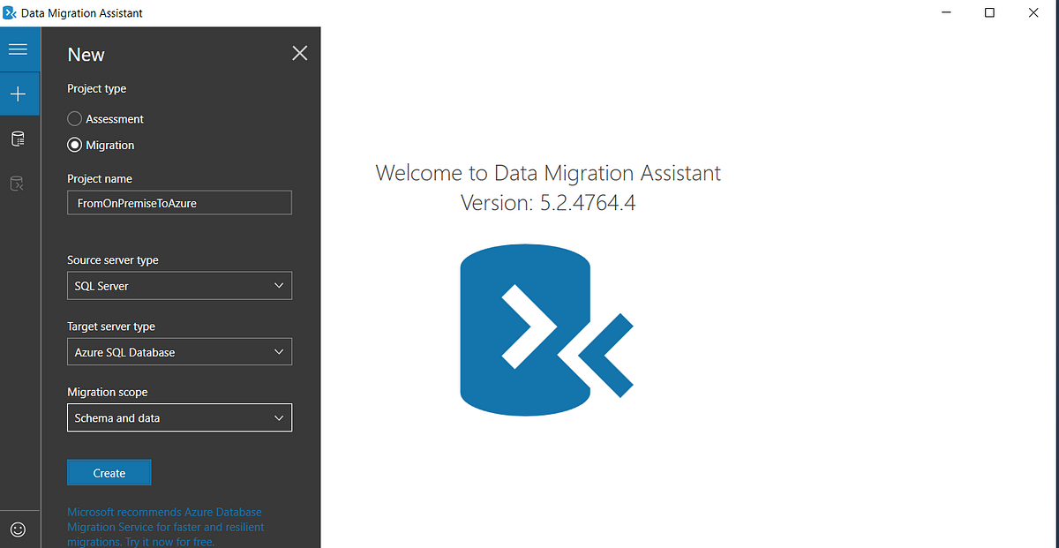Click the Project name input field
The width and height of the screenshot is (1059, 548).
179,202
